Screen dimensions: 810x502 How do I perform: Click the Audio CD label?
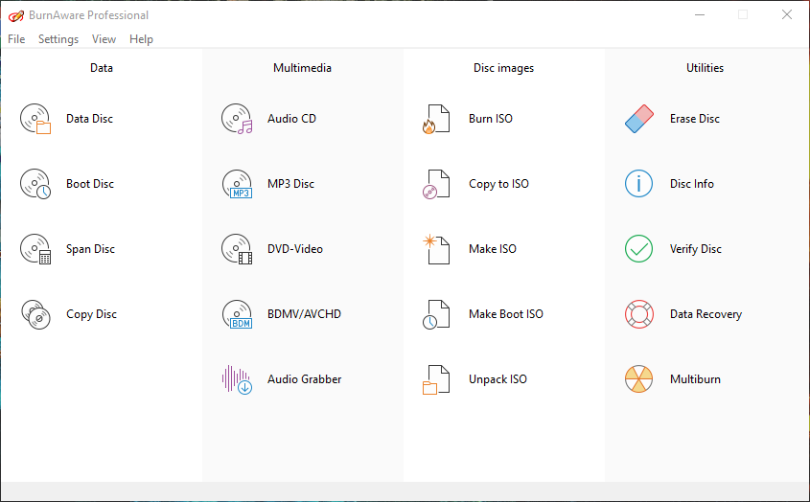(291, 119)
